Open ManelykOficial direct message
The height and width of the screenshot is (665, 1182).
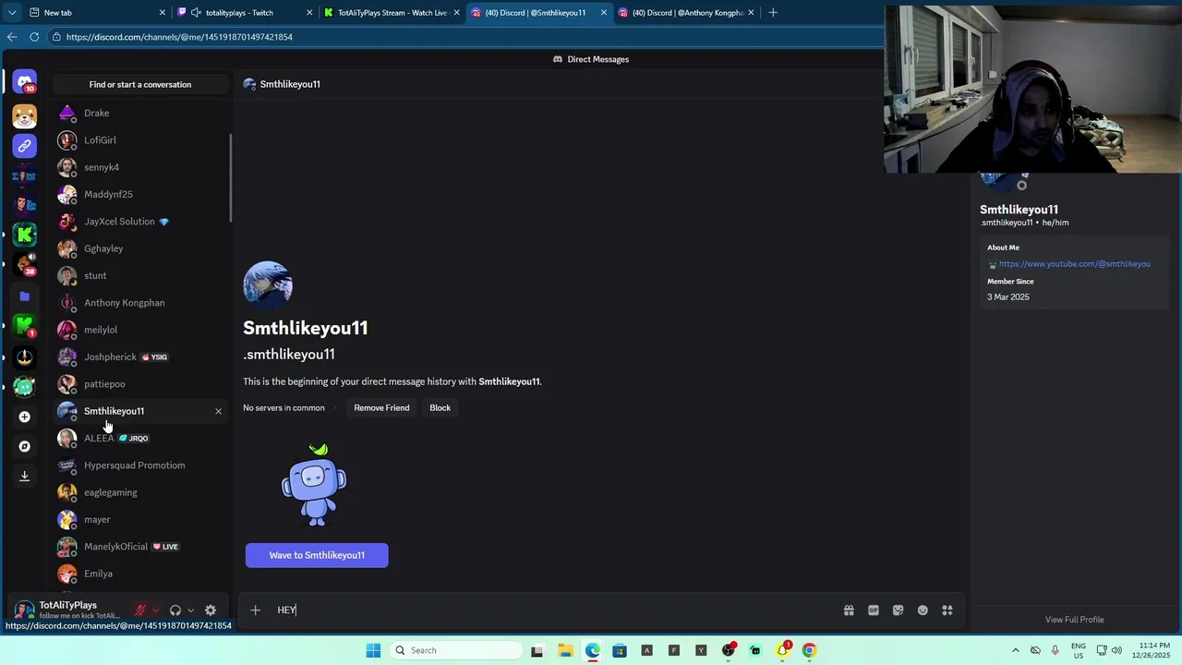pos(140,547)
